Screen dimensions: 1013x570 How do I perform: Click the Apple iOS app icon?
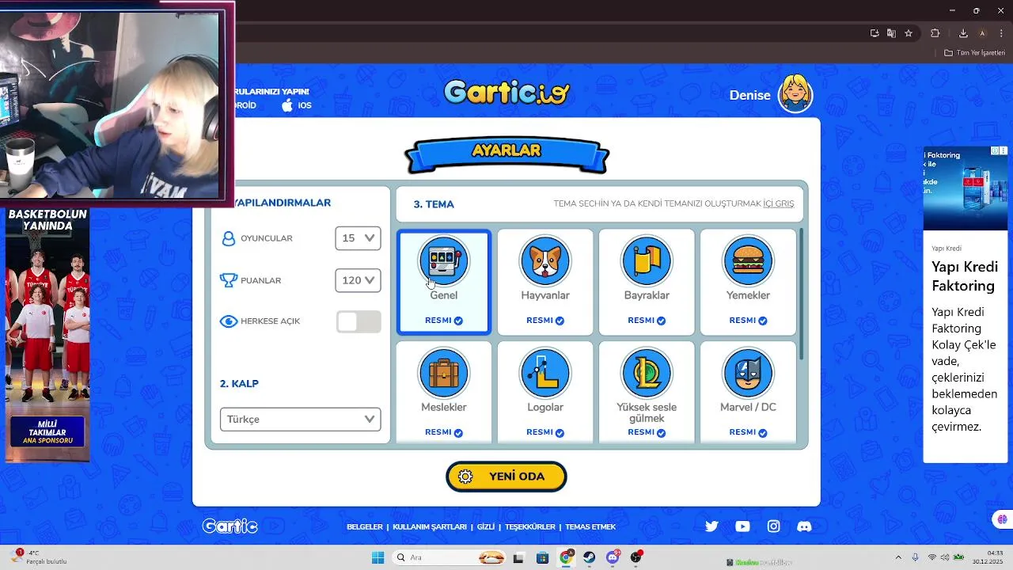click(287, 104)
